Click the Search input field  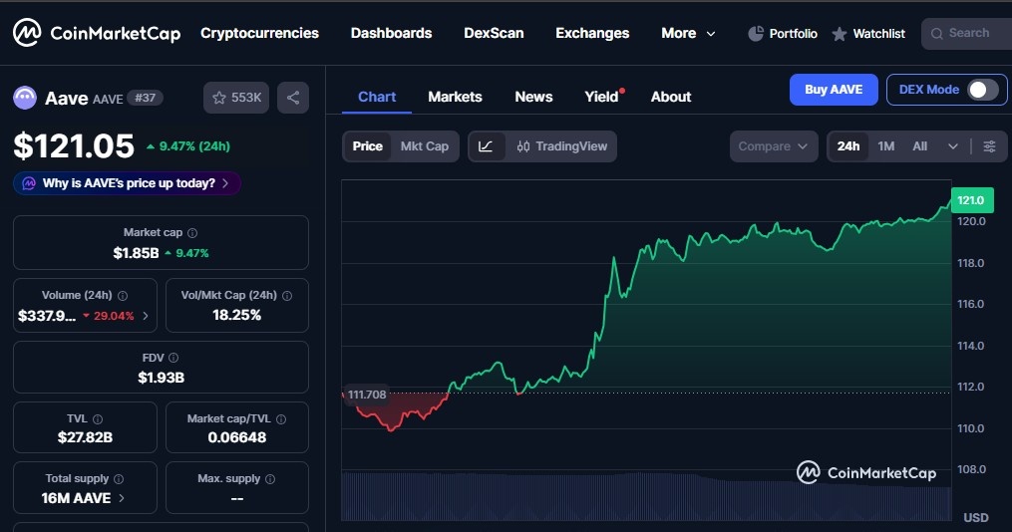967,34
